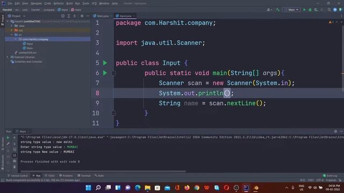This screenshot has height=193, width=344.
Task: Open the Build menu
Action: pos(69,4)
